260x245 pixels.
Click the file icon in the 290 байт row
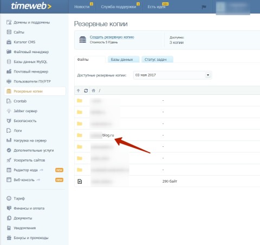click(x=80, y=181)
